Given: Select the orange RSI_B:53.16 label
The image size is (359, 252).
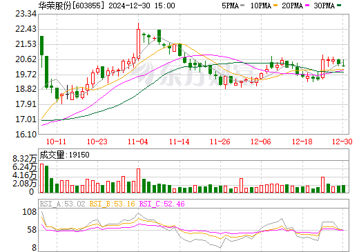Looking at the screenshot, I should pos(112,204).
